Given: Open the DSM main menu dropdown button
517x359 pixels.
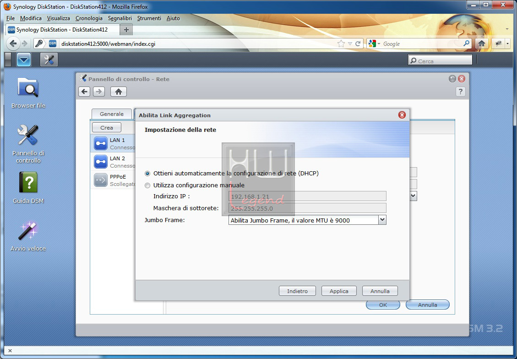Looking at the screenshot, I should click(x=24, y=60).
